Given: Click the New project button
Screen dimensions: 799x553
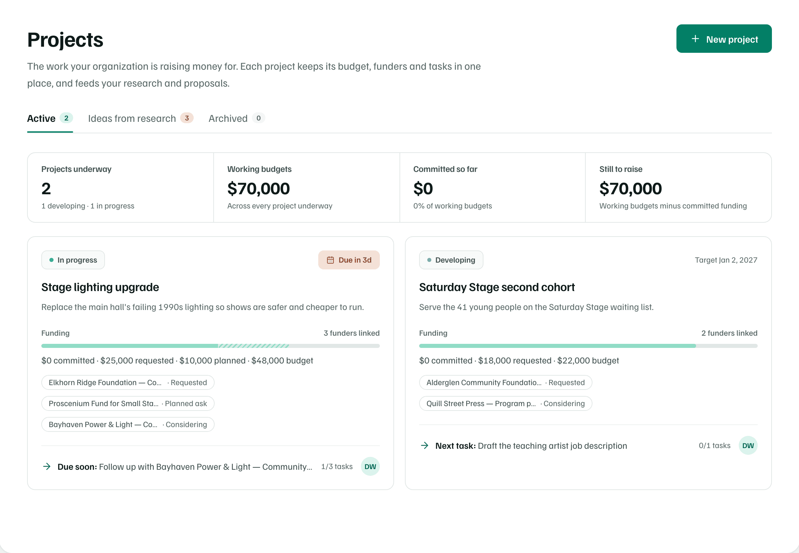Looking at the screenshot, I should click(724, 39).
